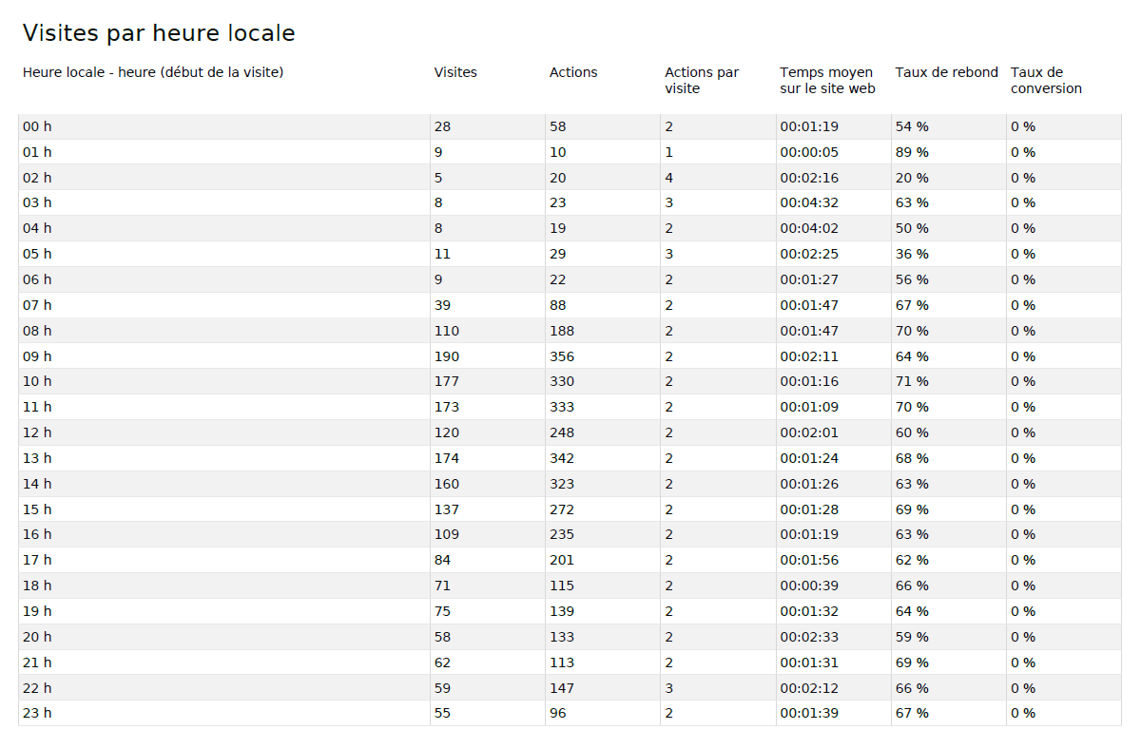
Task: Select the 'Visites' column header
Action: (455, 72)
